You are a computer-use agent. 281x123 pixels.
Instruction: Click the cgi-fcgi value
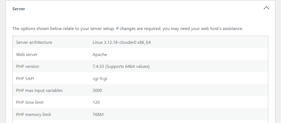click(100, 79)
